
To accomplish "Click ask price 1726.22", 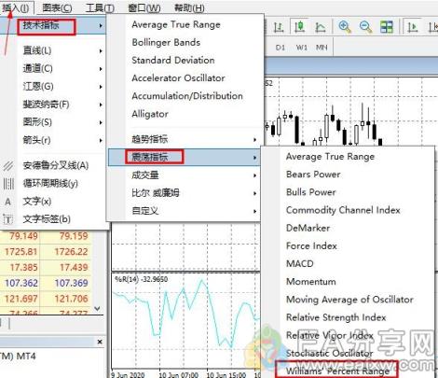I will [71, 252].
